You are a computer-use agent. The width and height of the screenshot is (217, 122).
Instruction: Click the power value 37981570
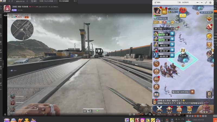pyautogui.click(x=160, y=18)
